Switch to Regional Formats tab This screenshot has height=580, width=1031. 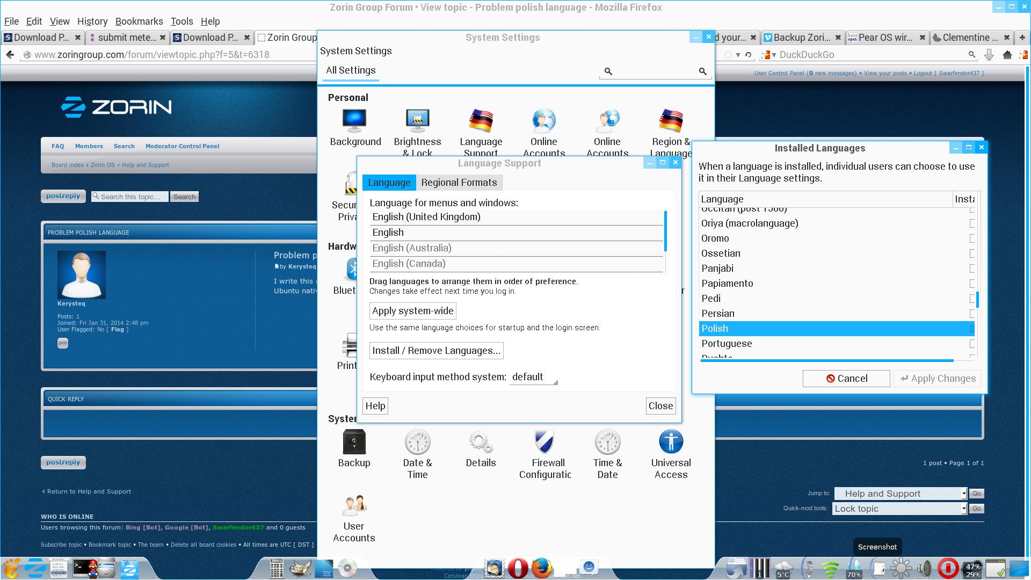pos(459,183)
